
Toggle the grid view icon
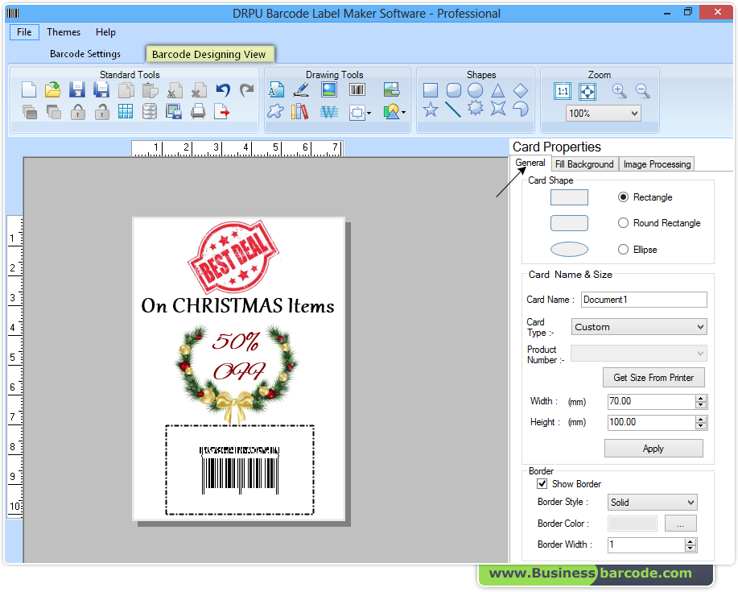point(126,112)
